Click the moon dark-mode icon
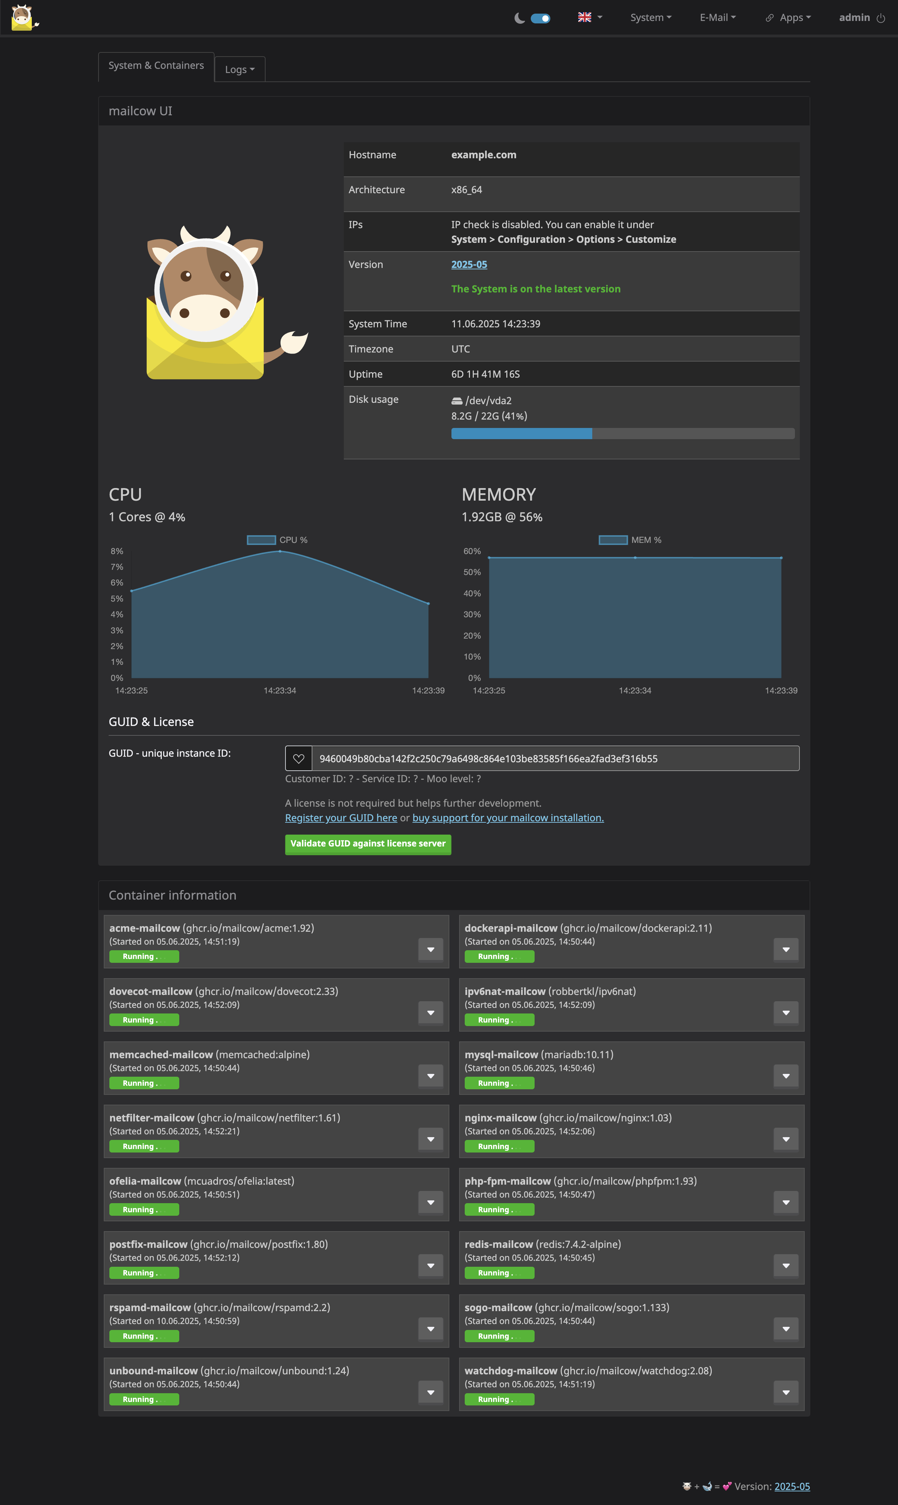 coord(519,18)
